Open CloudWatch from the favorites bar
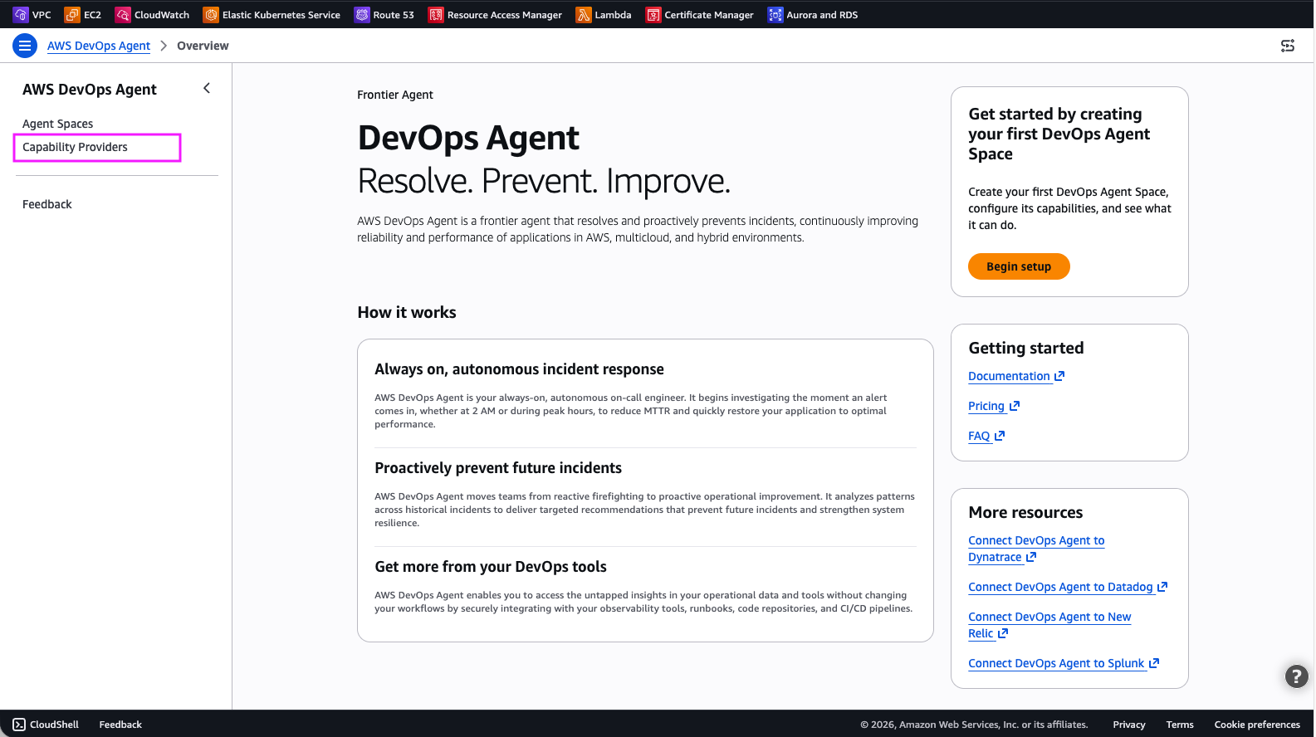1316x737 pixels. [x=153, y=15]
